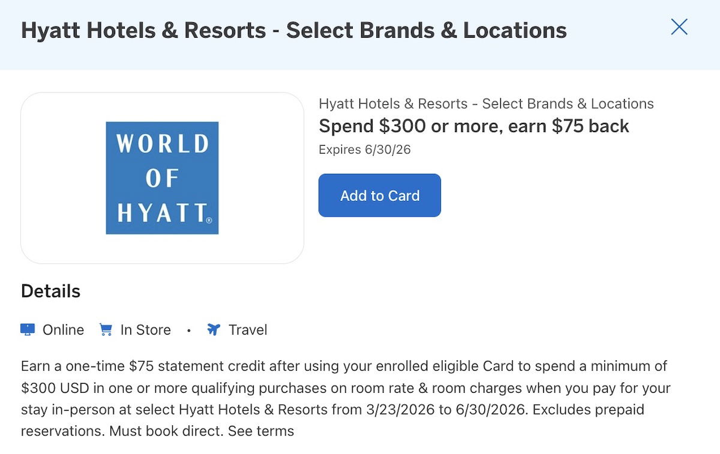Click the Excludes prepaid reservations sentence

[588, 410]
